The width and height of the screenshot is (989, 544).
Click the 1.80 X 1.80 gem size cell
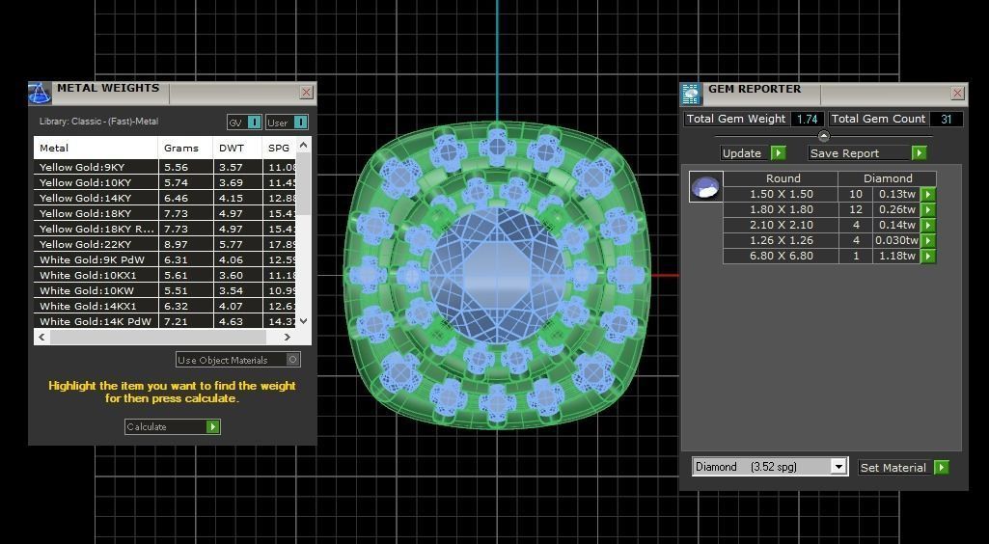(x=781, y=209)
